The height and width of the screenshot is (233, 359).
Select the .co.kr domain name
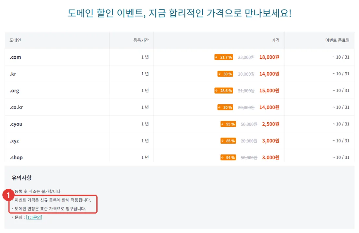[16, 107]
